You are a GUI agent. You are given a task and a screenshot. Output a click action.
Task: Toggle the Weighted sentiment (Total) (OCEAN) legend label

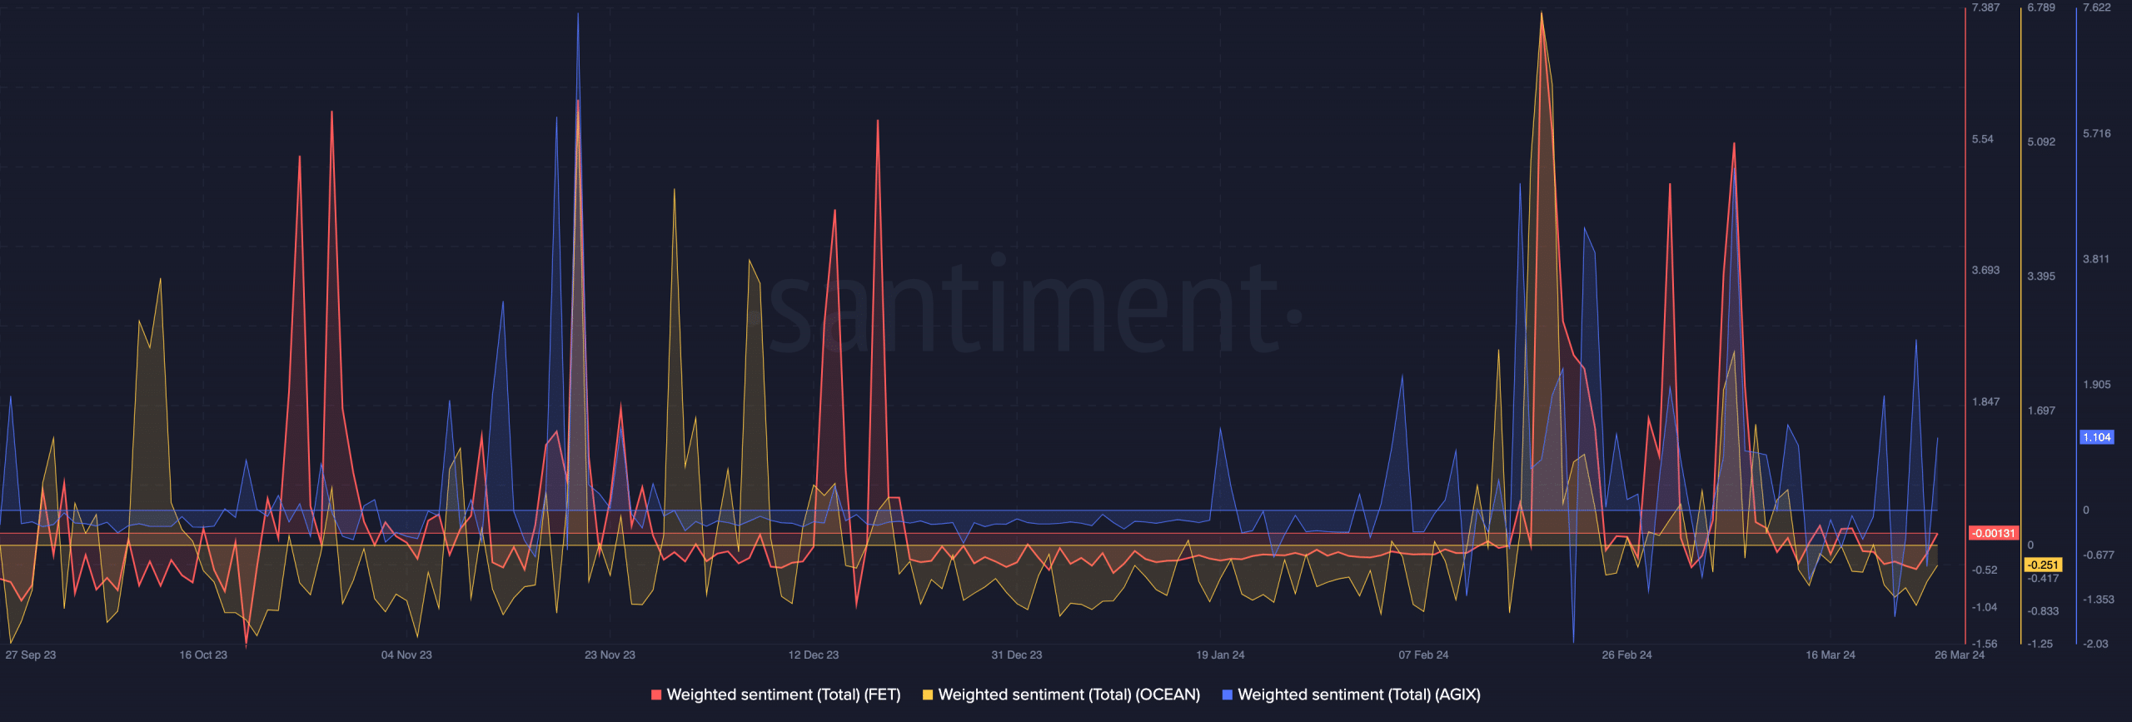tap(1069, 695)
